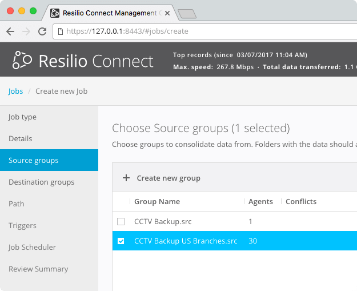This screenshot has width=357, height=291.
Task: Click agents count 30
Action: [x=252, y=241]
